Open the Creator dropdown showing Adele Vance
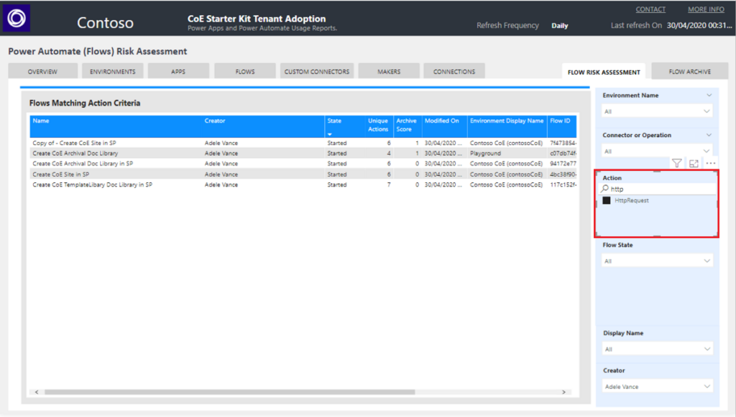Viewport: 736px width, 417px height. coord(657,387)
